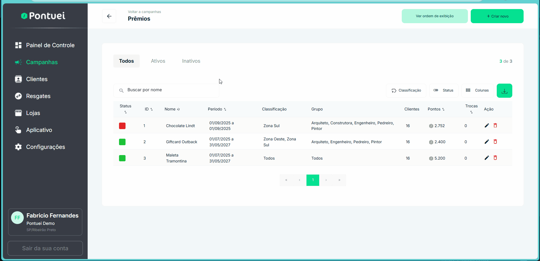Open Configurações from the sidebar
This screenshot has width=540, height=261.
point(45,147)
